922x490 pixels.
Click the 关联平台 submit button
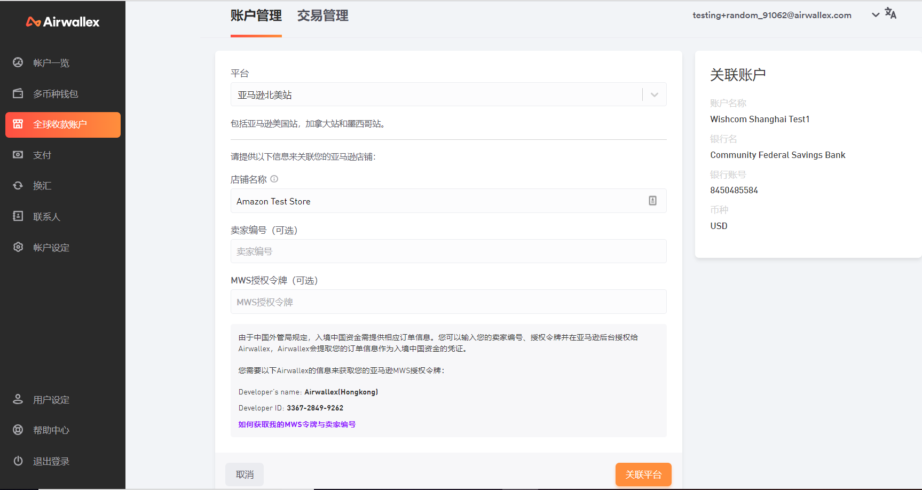[x=643, y=475]
